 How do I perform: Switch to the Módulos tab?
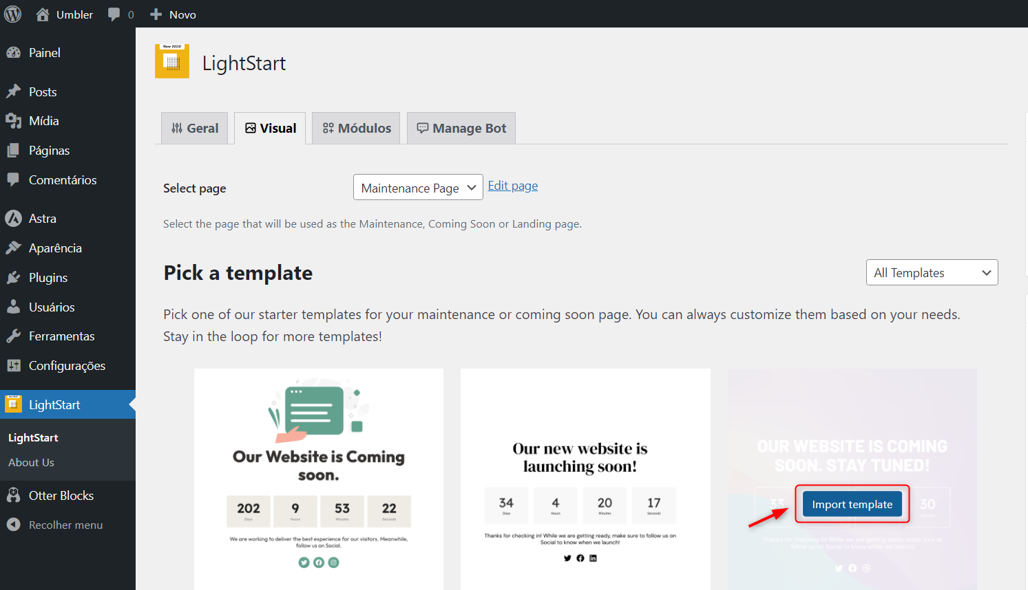click(x=356, y=129)
